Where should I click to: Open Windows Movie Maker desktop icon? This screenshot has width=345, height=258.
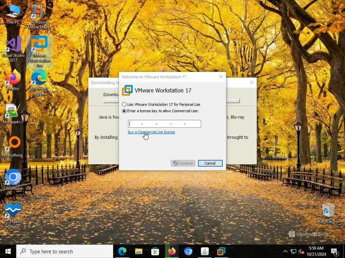coord(39,17)
